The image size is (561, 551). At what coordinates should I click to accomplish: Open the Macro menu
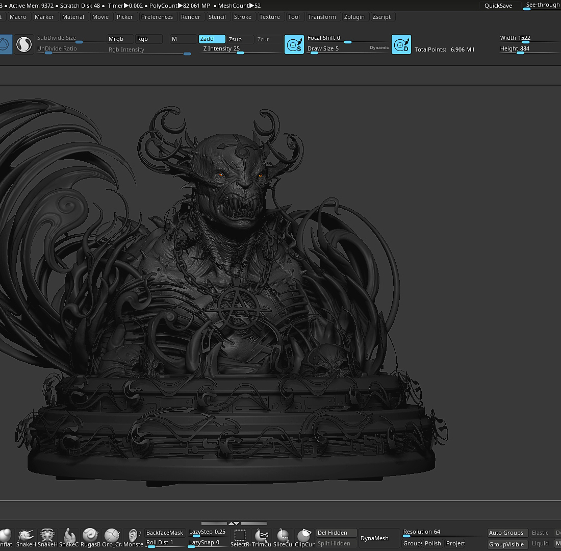pyautogui.click(x=18, y=17)
